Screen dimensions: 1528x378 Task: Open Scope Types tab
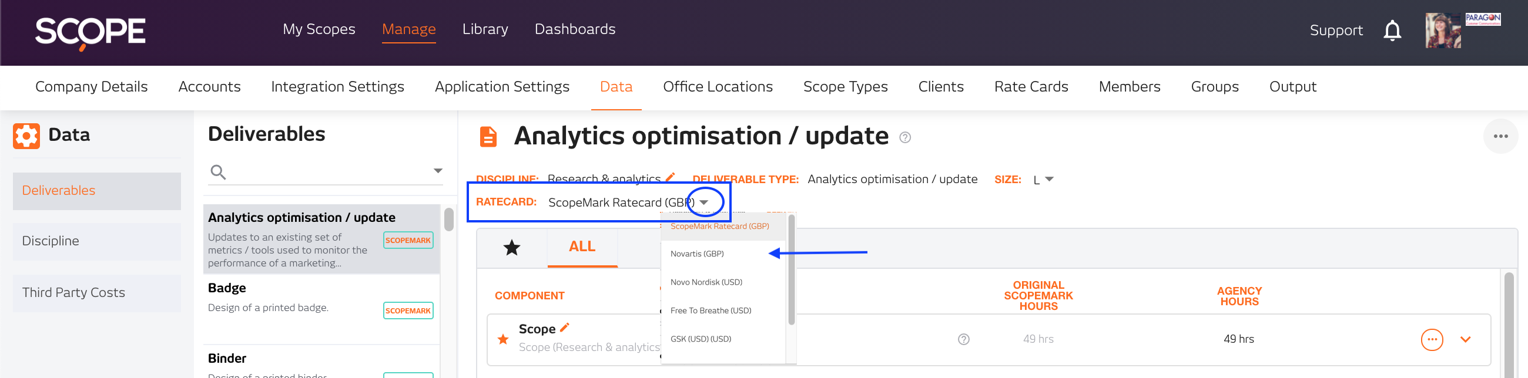[845, 86]
